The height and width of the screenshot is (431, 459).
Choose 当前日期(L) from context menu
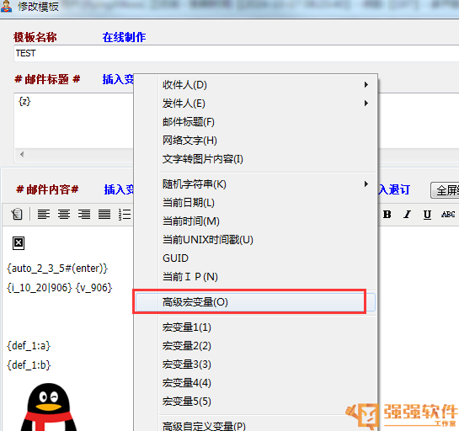coord(254,203)
